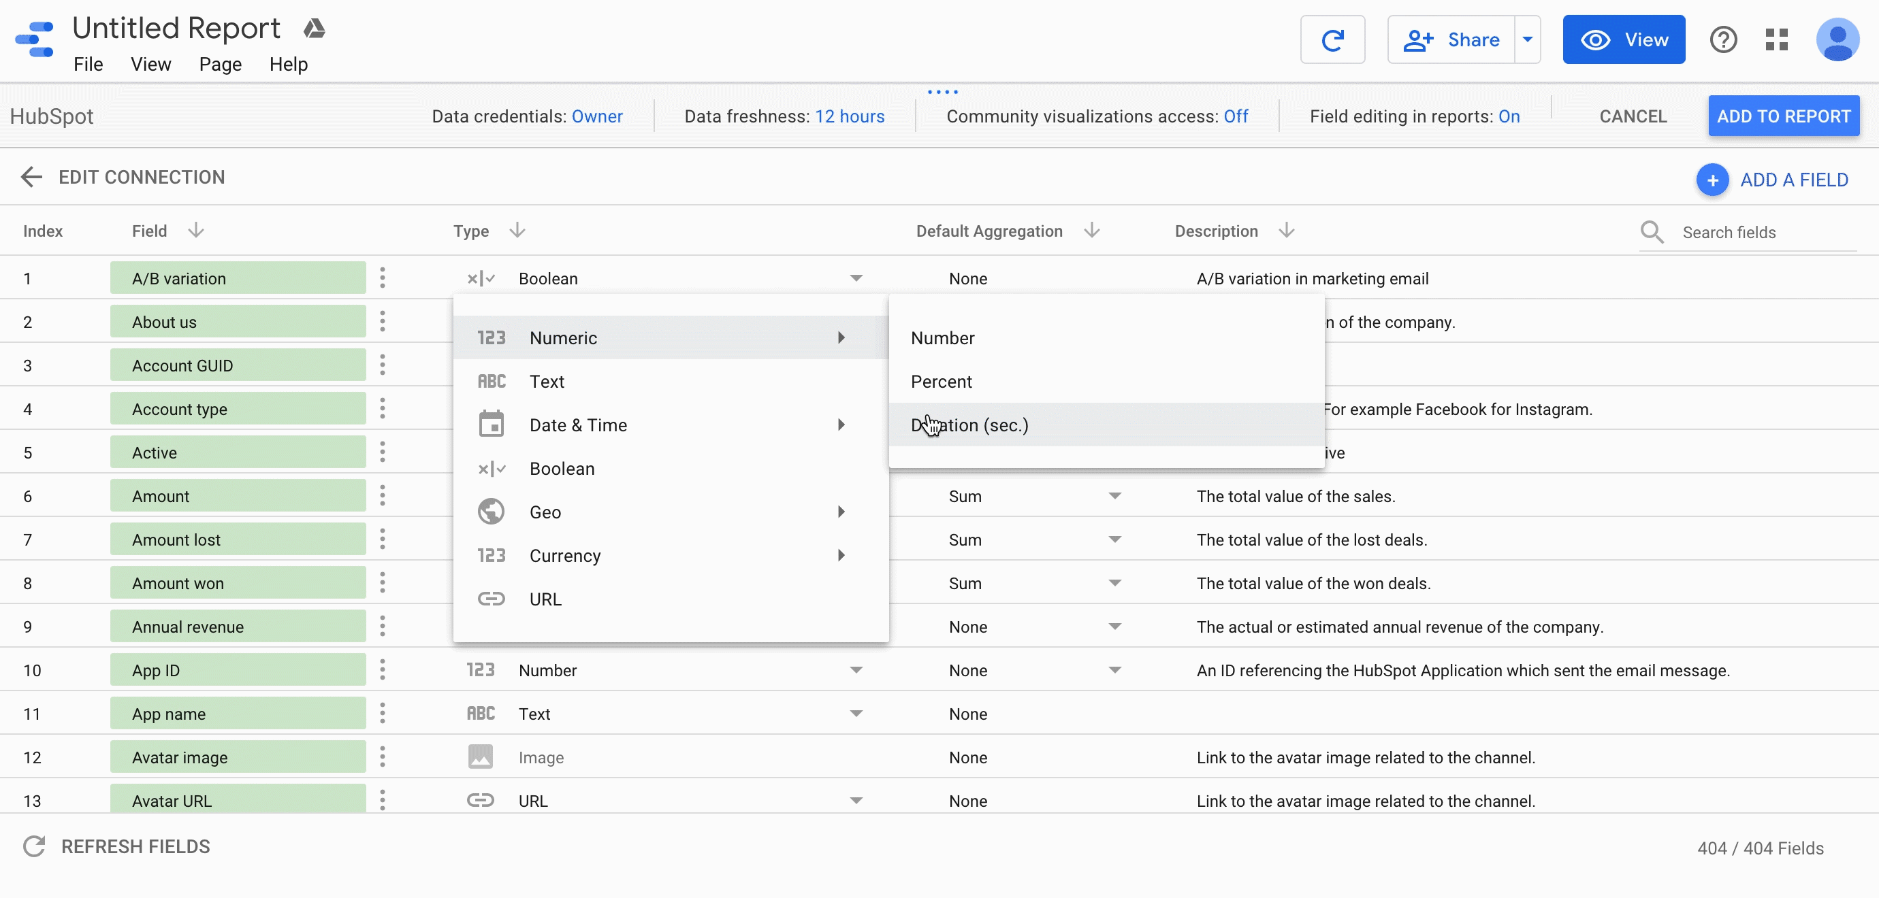
Task: Open the Help menu
Action: [289, 64]
